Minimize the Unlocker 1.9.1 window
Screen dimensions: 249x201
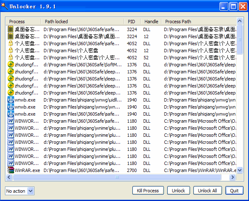tap(224, 6)
